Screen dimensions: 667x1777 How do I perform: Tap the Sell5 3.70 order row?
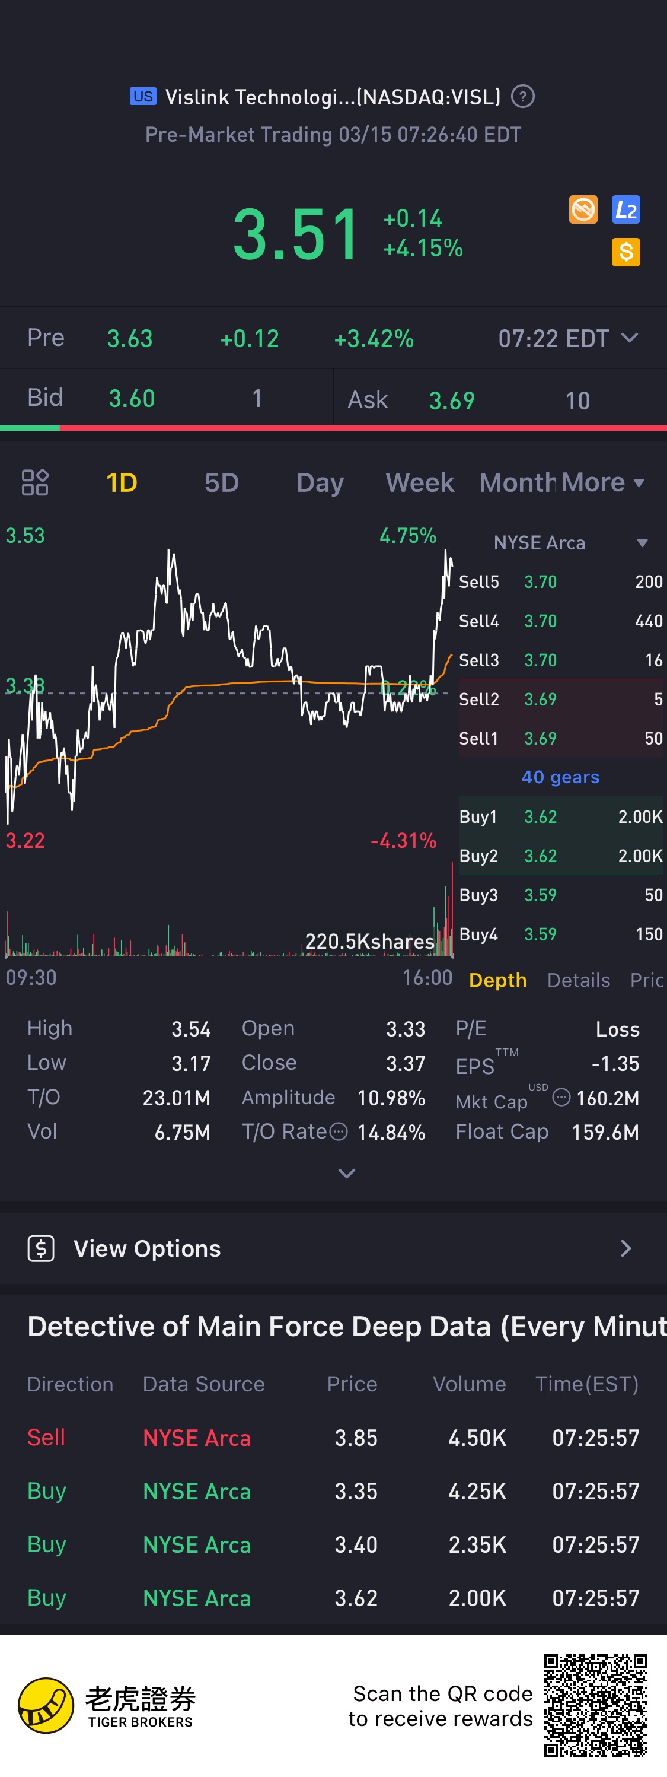coord(561,581)
